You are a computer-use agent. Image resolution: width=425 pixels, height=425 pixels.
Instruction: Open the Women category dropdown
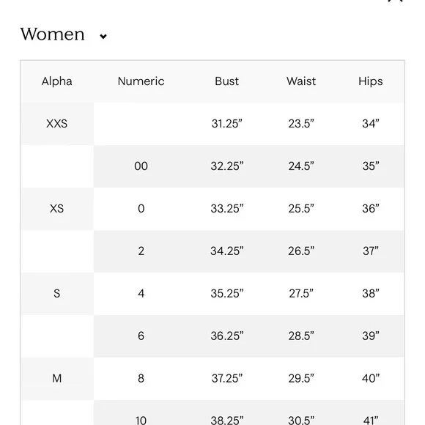click(64, 34)
